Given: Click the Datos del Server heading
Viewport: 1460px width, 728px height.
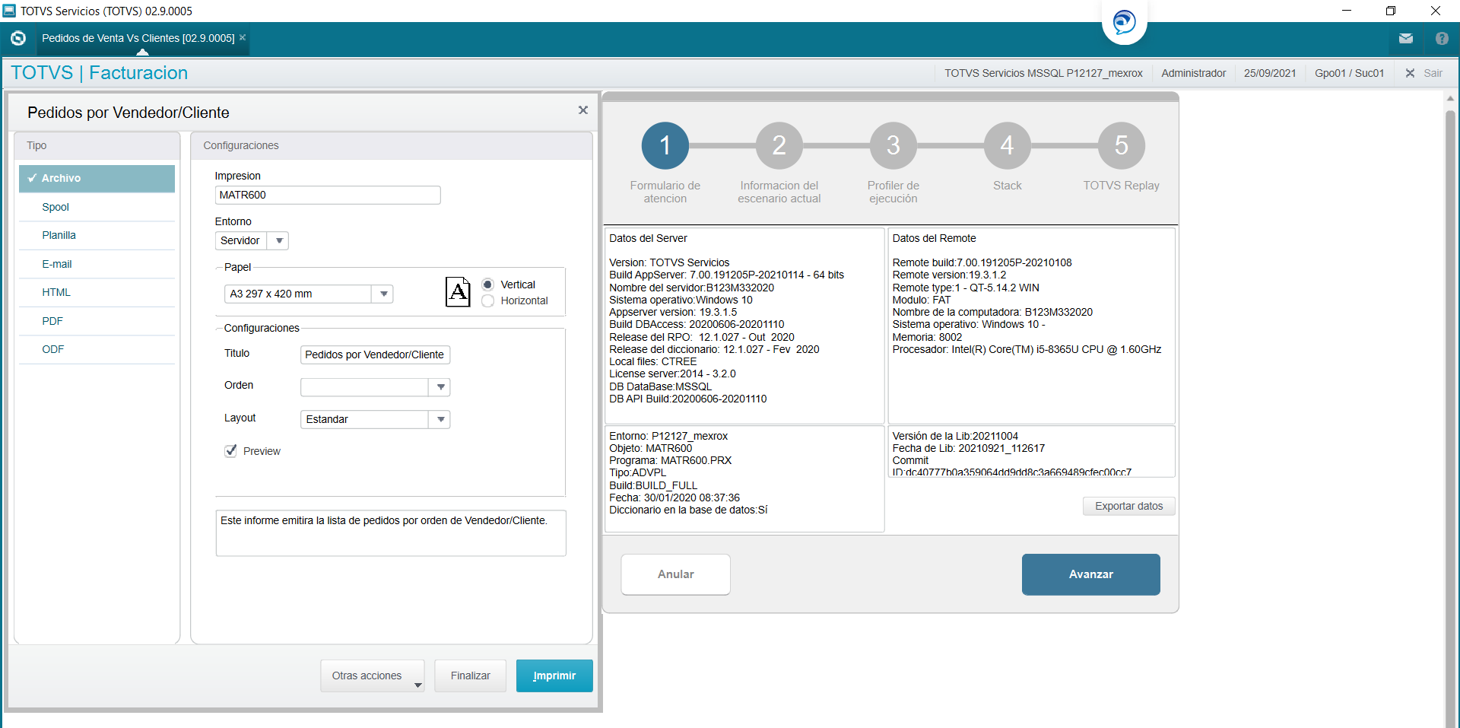Looking at the screenshot, I should [x=648, y=238].
